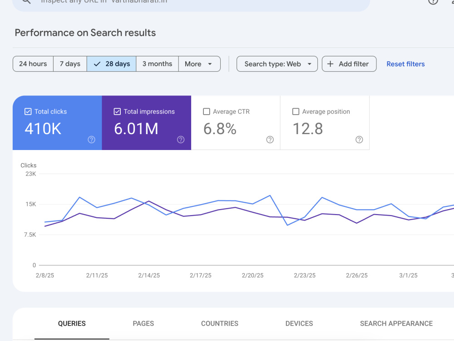This screenshot has height=341, width=454.
Task: Switch to the QUERIES tab
Action: tap(72, 324)
